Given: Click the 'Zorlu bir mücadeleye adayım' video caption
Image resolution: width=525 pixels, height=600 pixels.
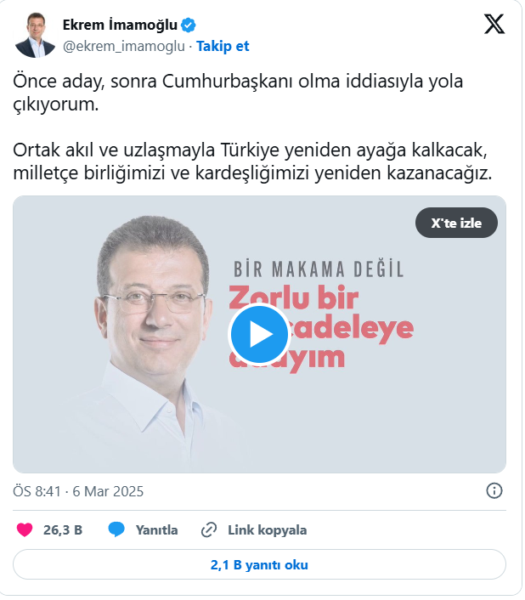Looking at the screenshot, I should [321, 328].
